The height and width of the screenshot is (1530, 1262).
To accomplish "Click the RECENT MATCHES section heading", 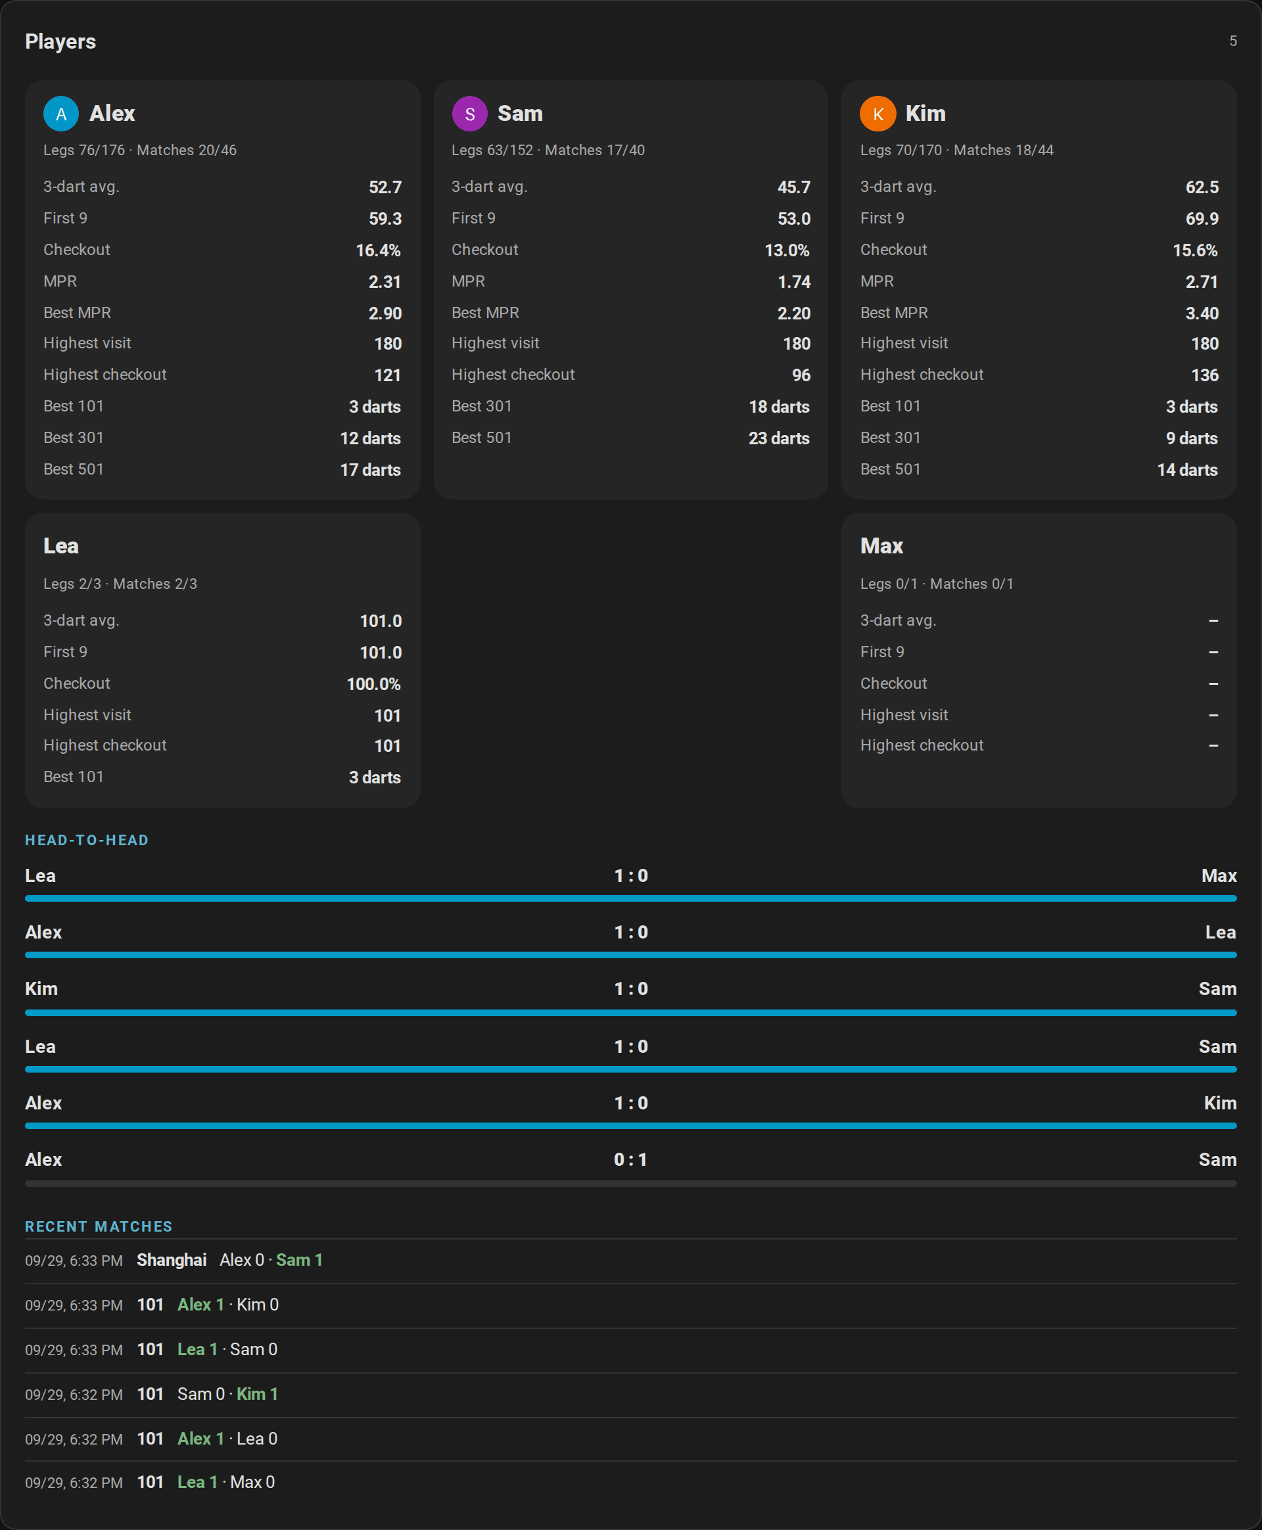I will coord(99,1226).
